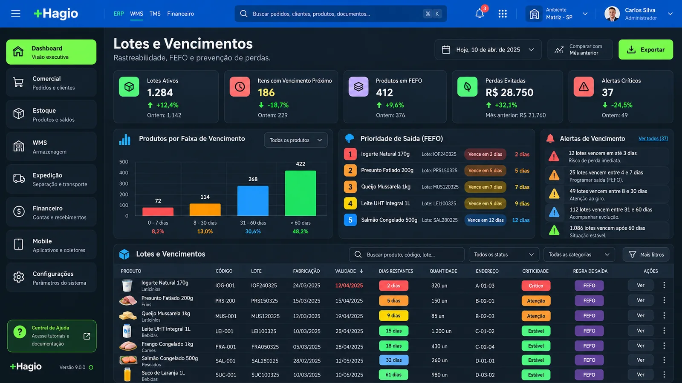
Task: Click Vence em 12 dias tag for Salmão
Action: point(485,220)
